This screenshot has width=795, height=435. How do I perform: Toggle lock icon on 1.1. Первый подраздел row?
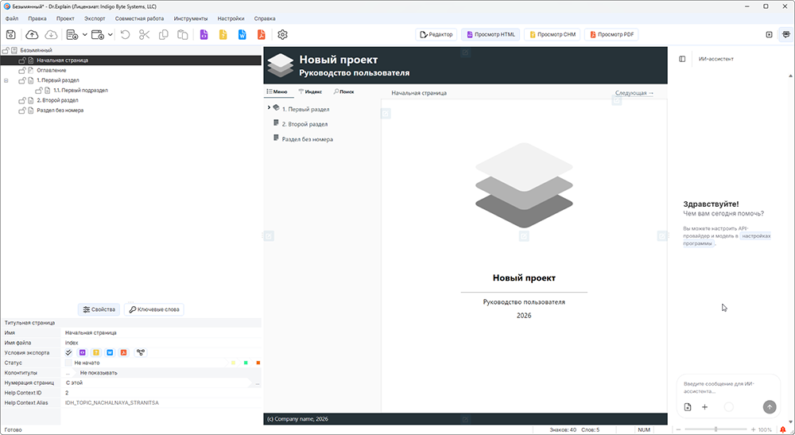[38, 90]
